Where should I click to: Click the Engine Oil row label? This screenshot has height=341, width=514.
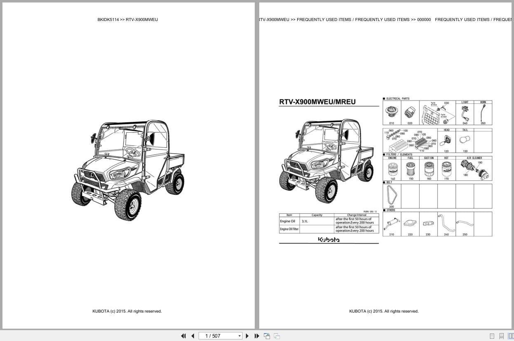[288, 221]
